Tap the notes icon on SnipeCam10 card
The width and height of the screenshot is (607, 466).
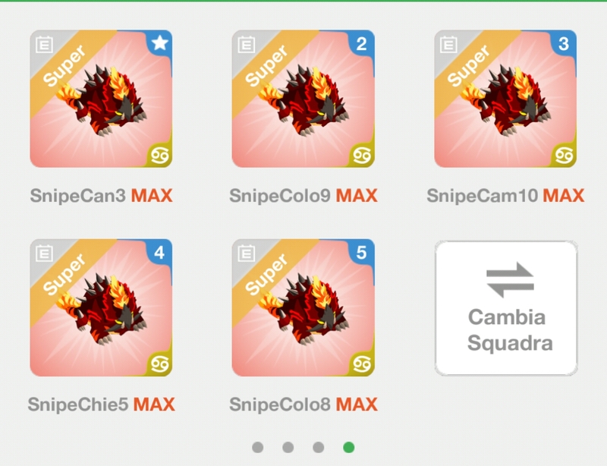pyautogui.click(x=448, y=45)
